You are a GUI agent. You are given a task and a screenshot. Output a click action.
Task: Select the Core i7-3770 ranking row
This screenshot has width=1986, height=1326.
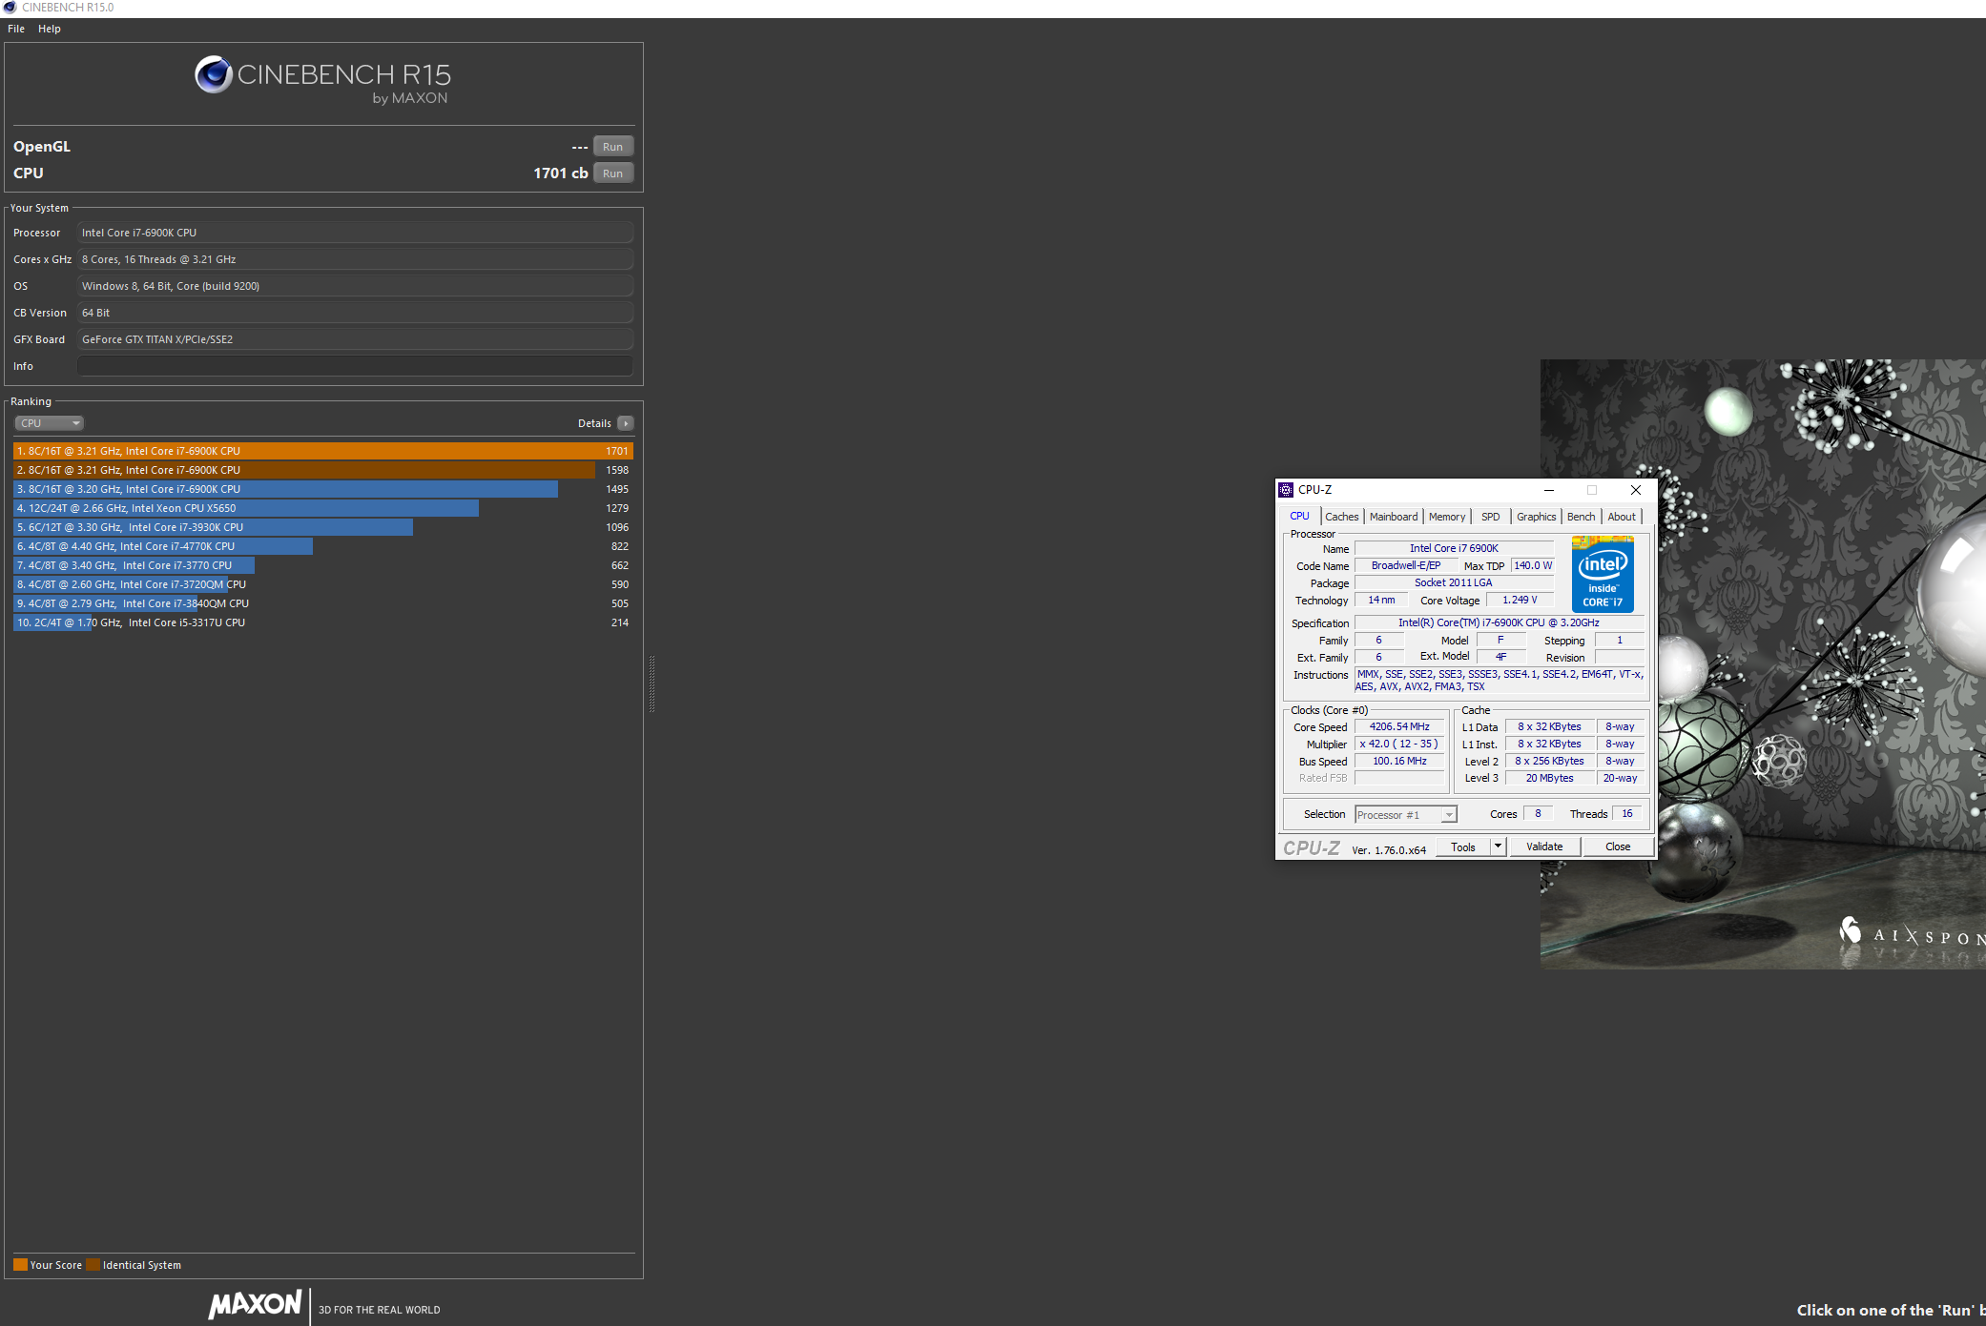coord(323,565)
